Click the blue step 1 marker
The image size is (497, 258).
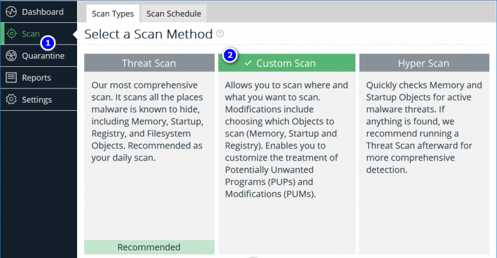[x=48, y=43]
